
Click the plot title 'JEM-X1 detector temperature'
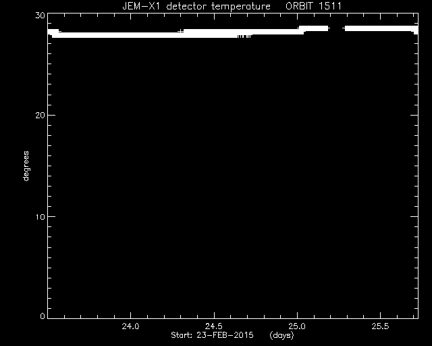[196, 6]
